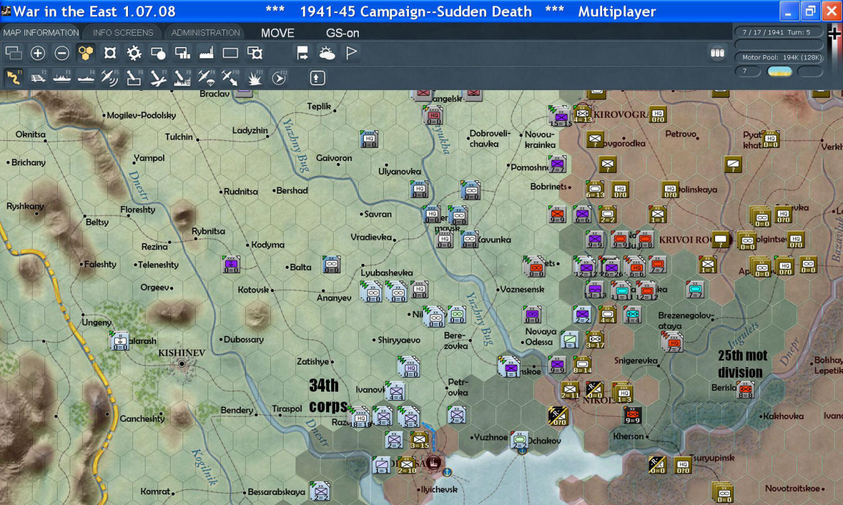Select Rail mode (F2)
This screenshot has width=843, height=505.
(38, 77)
